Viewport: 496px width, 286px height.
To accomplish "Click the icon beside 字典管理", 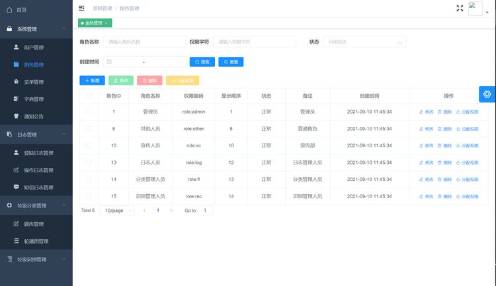I will coord(16,99).
